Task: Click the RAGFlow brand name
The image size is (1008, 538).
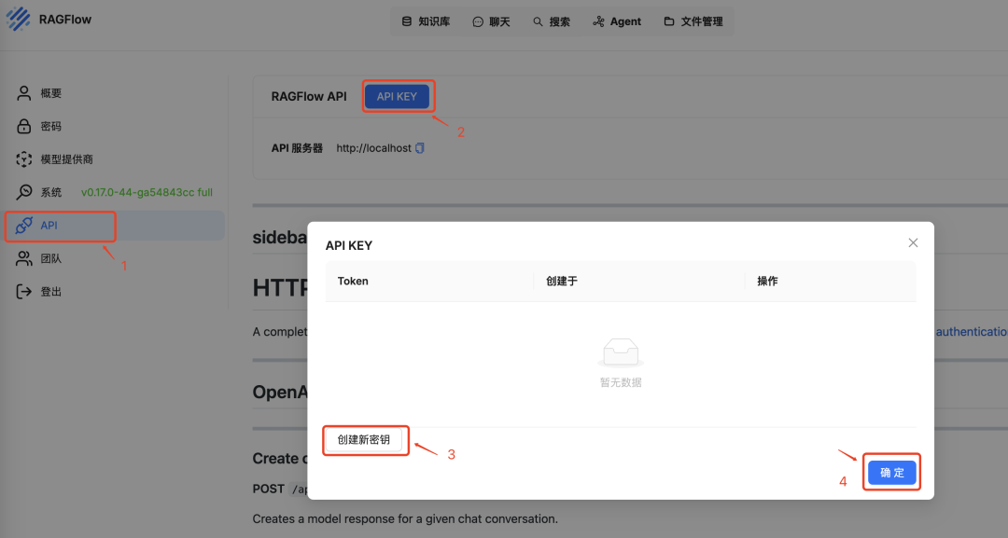Action: 65,20
